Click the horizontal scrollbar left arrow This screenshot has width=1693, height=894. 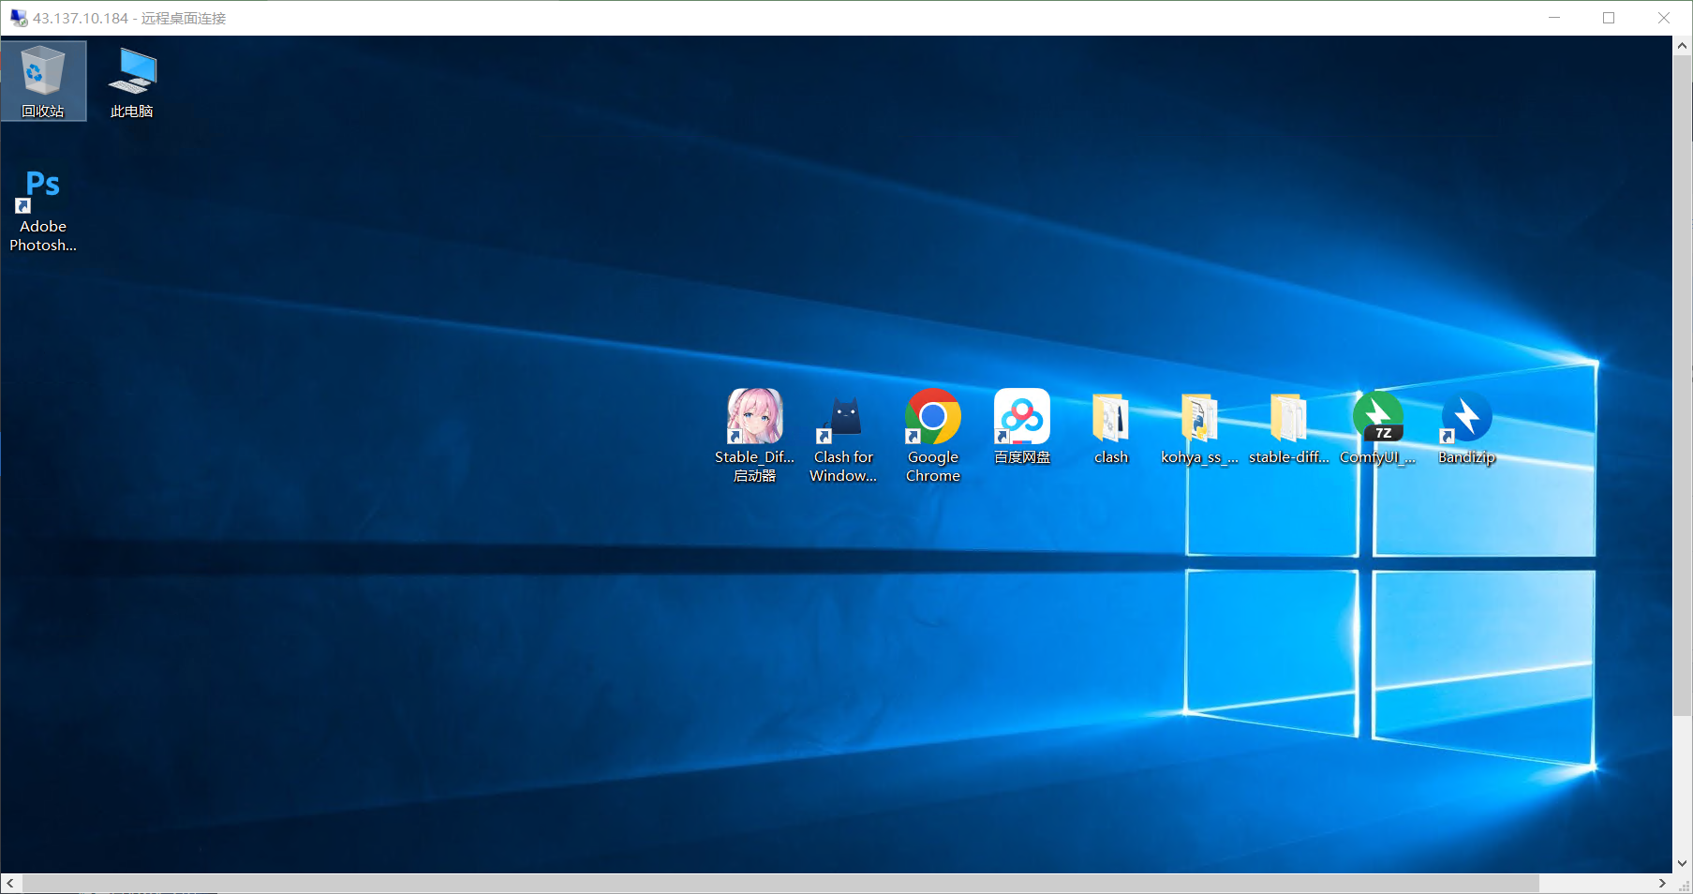(10, 884)
